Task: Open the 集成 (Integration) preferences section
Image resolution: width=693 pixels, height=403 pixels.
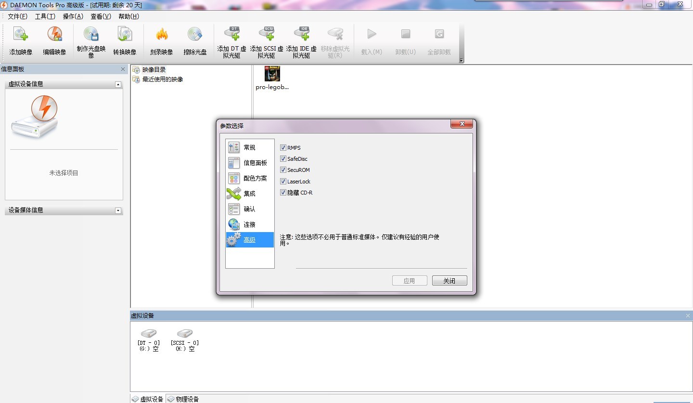Action: 250,194
